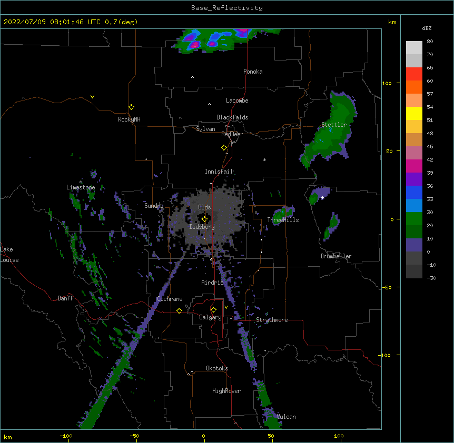Click the yellow V marker northwest of RockyMH
Screen dimensions: 454x443
click(x=92, y=97)
